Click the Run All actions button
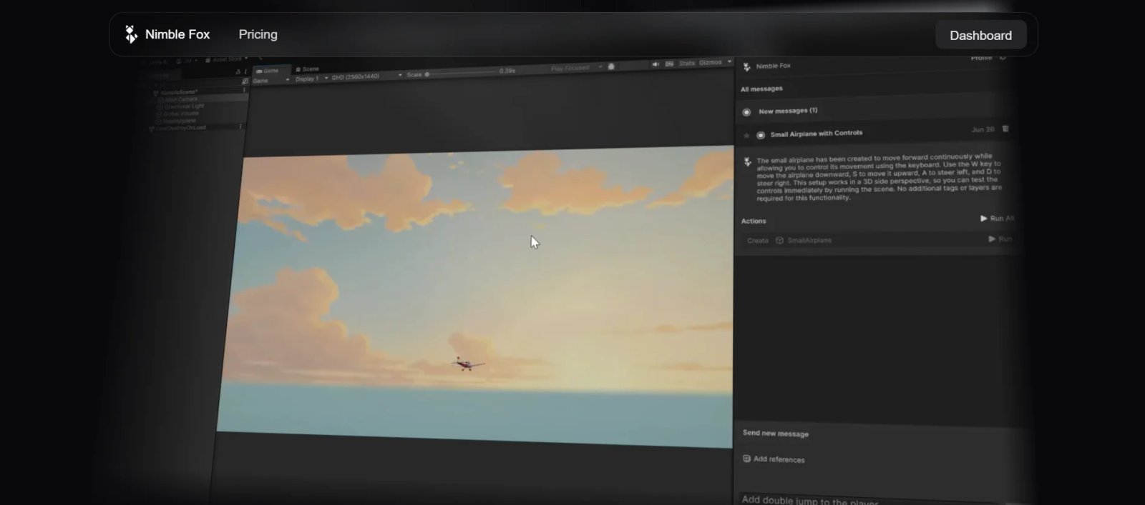The height and width of the screenshot is (505, 1145). pos(997,219)
